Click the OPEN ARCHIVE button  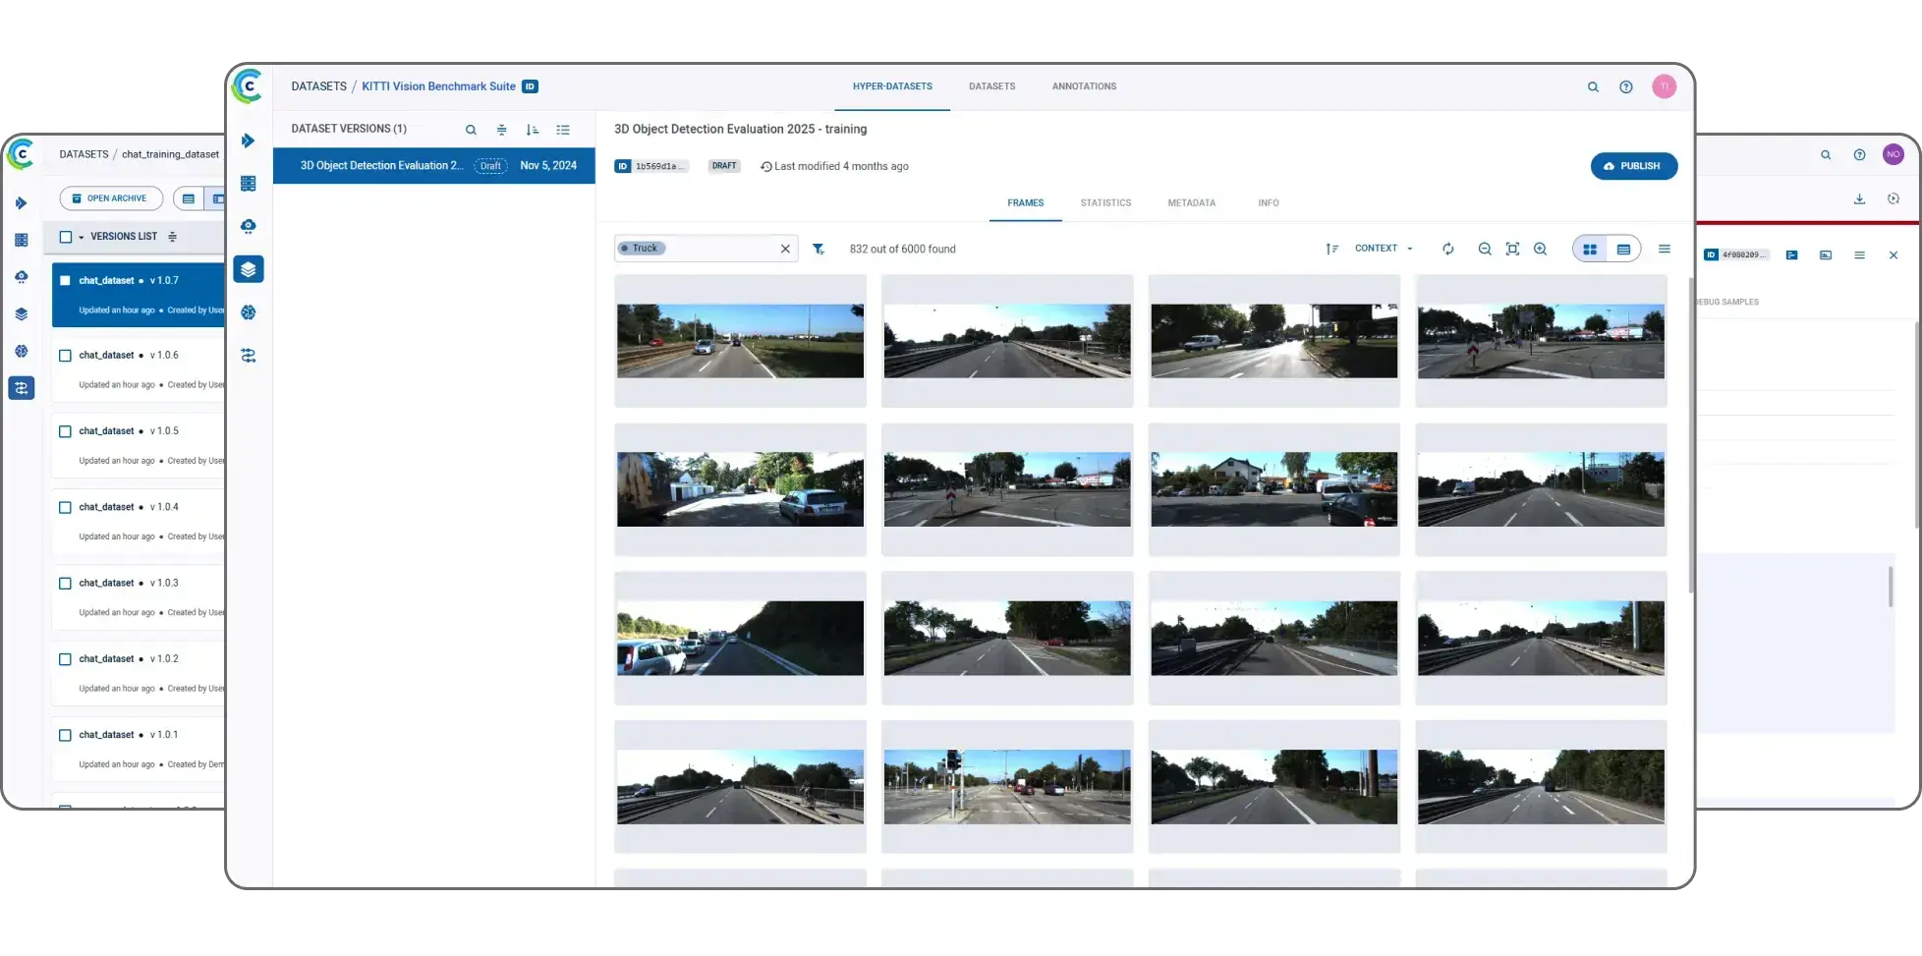(x=111, y=197)
